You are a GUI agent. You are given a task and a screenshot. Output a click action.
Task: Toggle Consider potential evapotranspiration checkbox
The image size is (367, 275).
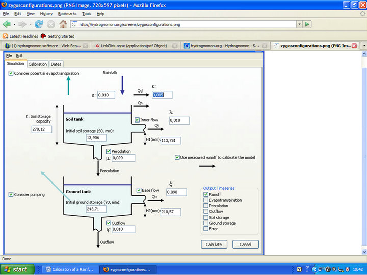tap(11, 74)
